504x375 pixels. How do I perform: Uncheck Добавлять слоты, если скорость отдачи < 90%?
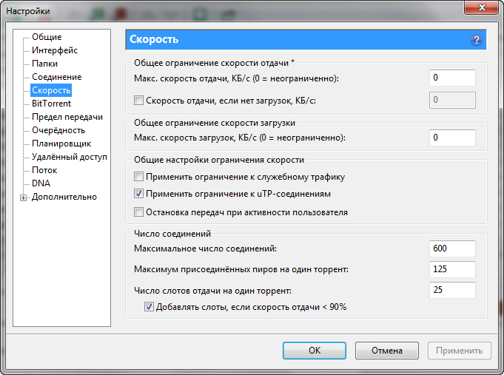pyautogui.click(x=149, y=307)
